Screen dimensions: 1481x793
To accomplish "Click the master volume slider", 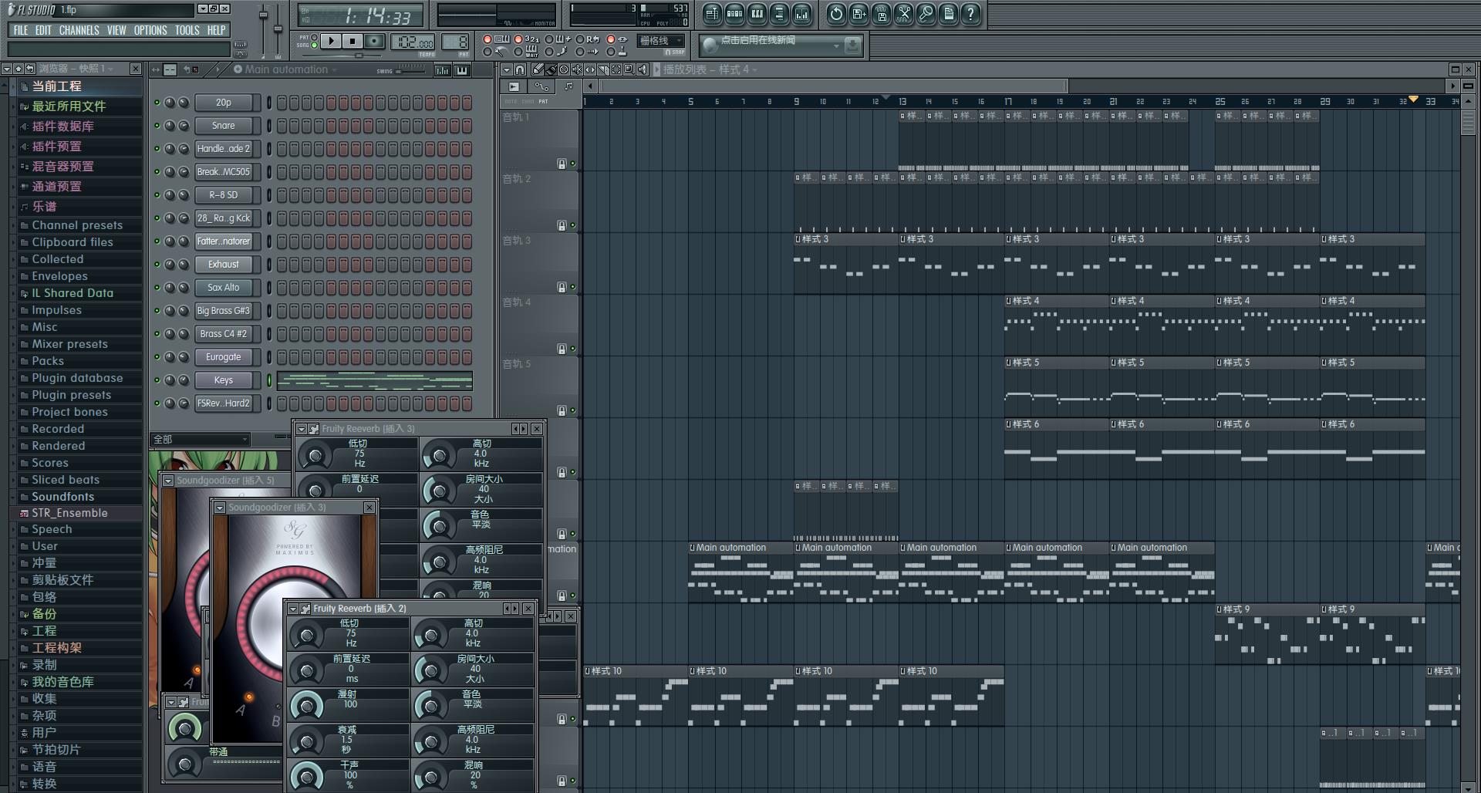I will [263, 29].
